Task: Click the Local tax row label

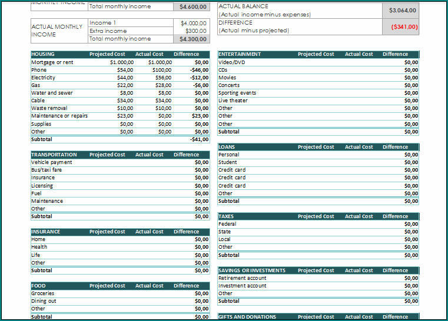Action: click(x=224, y=239)
